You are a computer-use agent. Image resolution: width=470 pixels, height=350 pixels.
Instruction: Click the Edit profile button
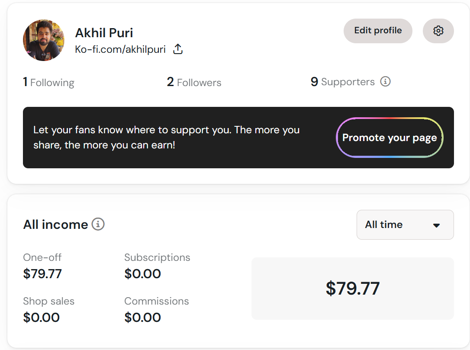[378, 31]
